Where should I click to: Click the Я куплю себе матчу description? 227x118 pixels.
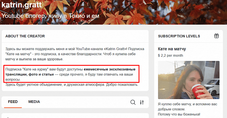pyautogui.click(x=187, y=107)
